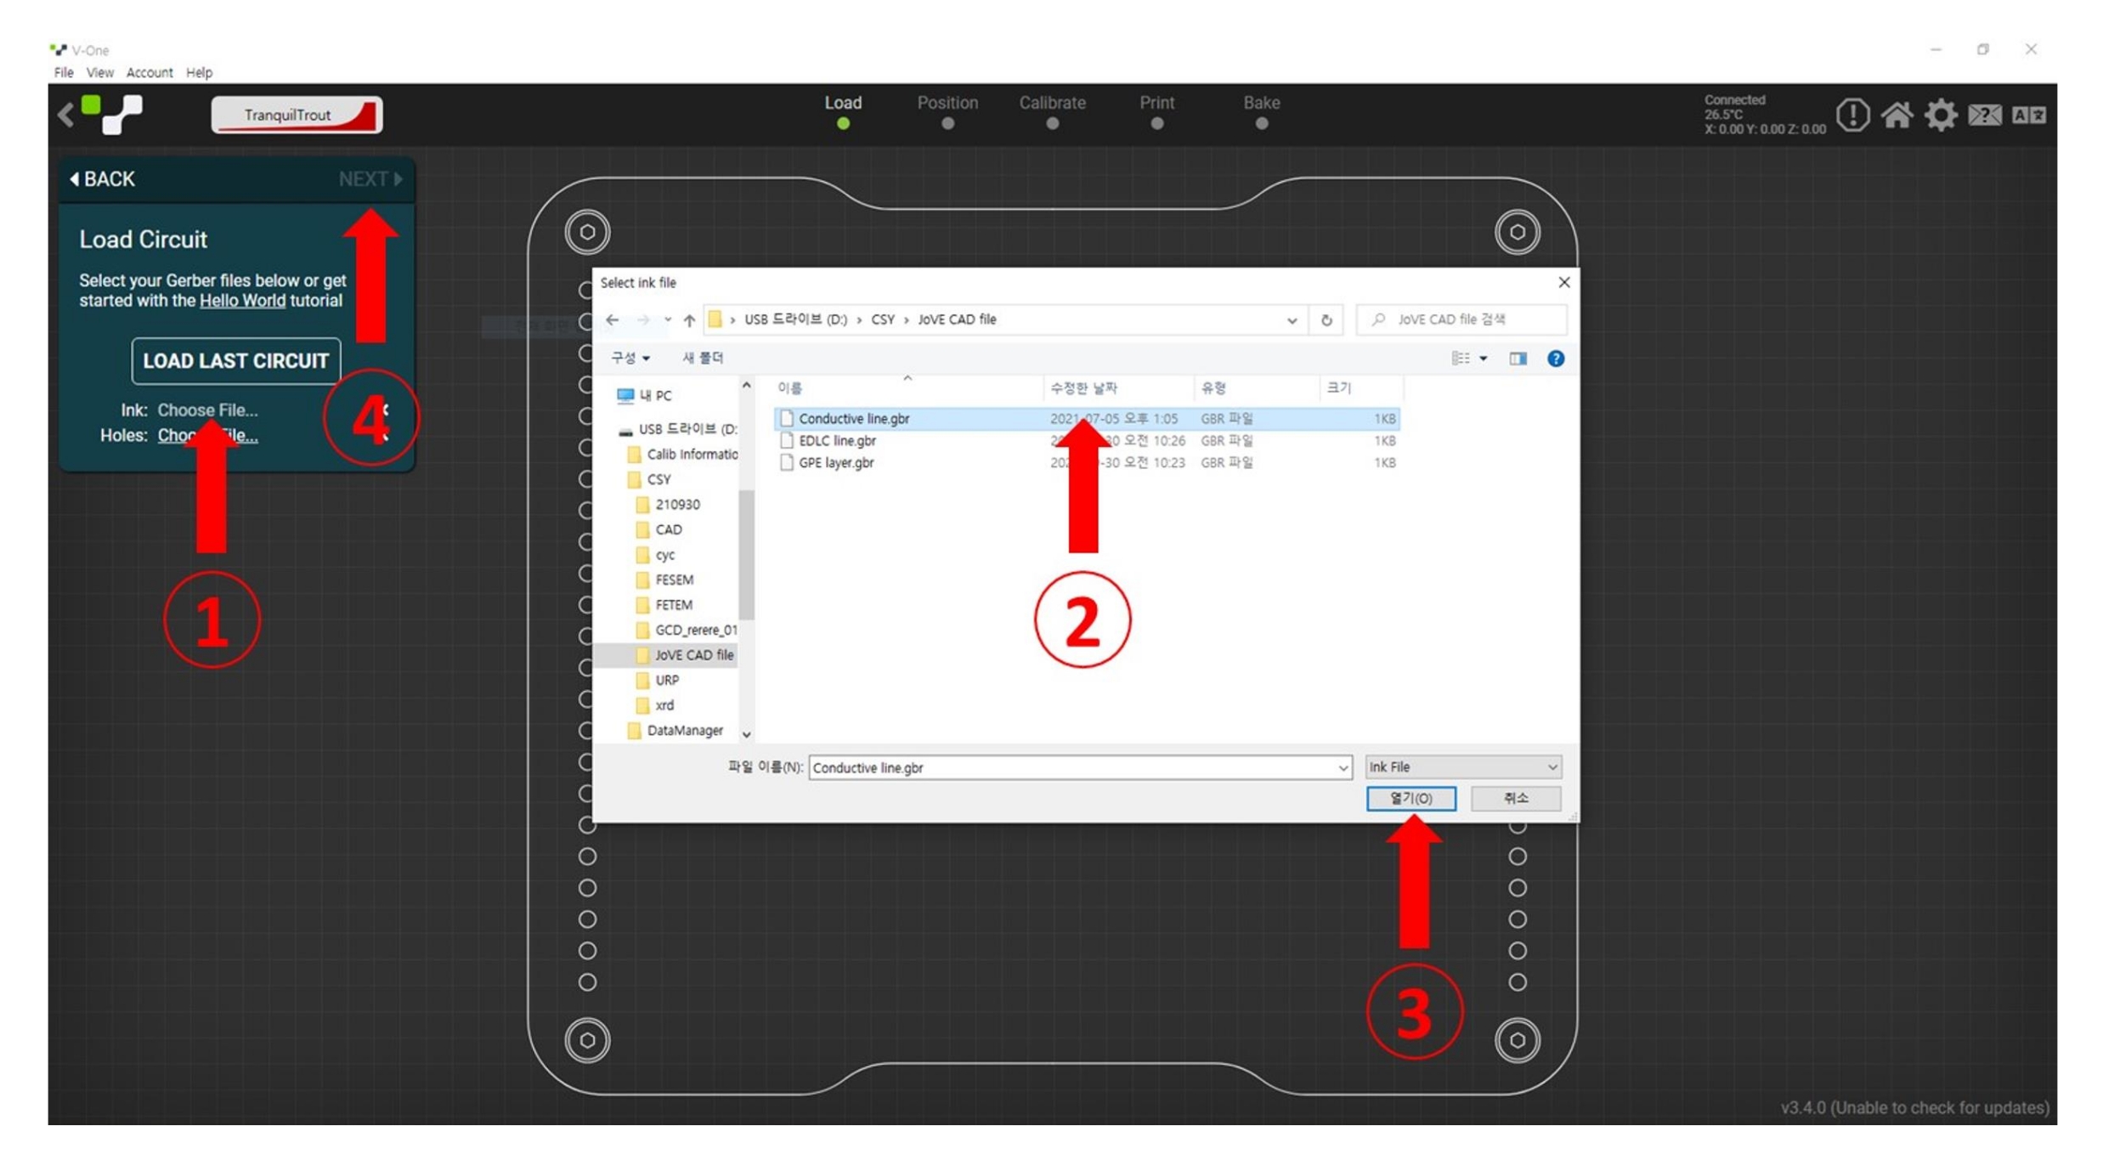This screenshot has width=2103, height=1165.
Task: Click the refresh button in file dialog
Action: (1326, 320)
